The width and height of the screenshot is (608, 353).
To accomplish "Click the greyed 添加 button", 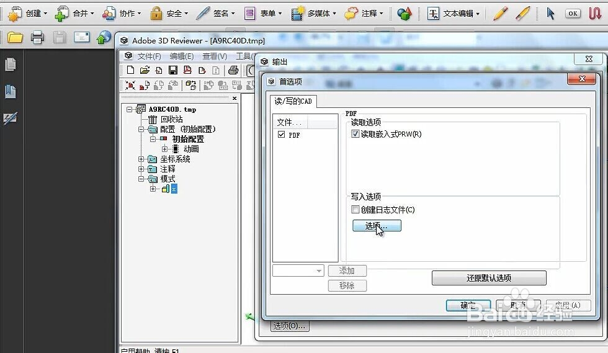I will tap(347, 270).
